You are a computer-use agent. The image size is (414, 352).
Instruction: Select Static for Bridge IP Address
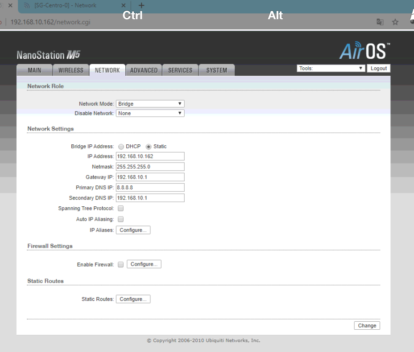click(149, 147)
